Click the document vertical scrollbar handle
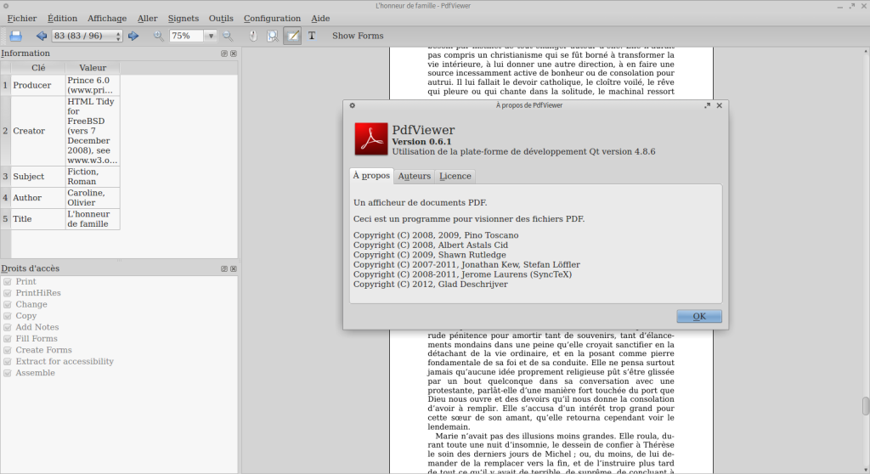This screenshot has width=870, height=474. (x=866, y=406)
